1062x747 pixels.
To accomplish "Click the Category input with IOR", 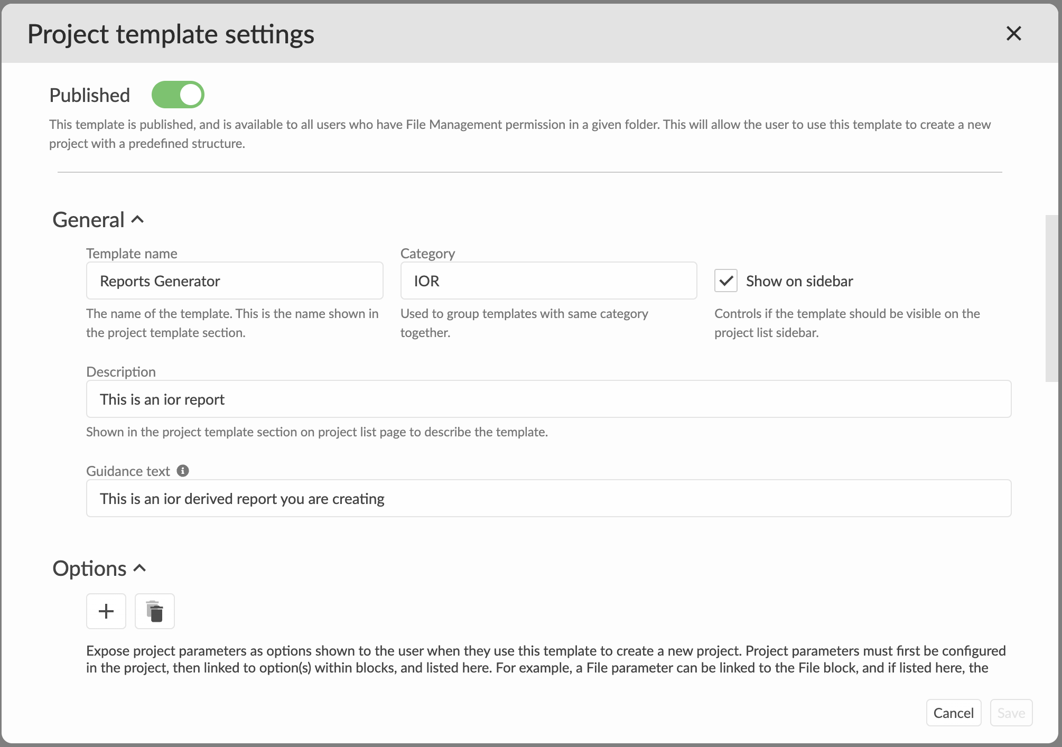I will [548, 281].
